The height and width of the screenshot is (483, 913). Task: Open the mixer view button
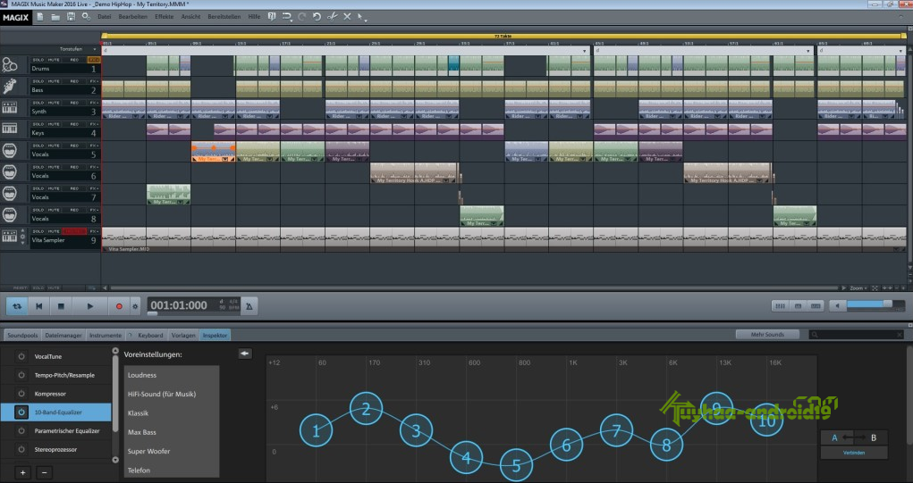pyautogui.click(x=781, y=305)
